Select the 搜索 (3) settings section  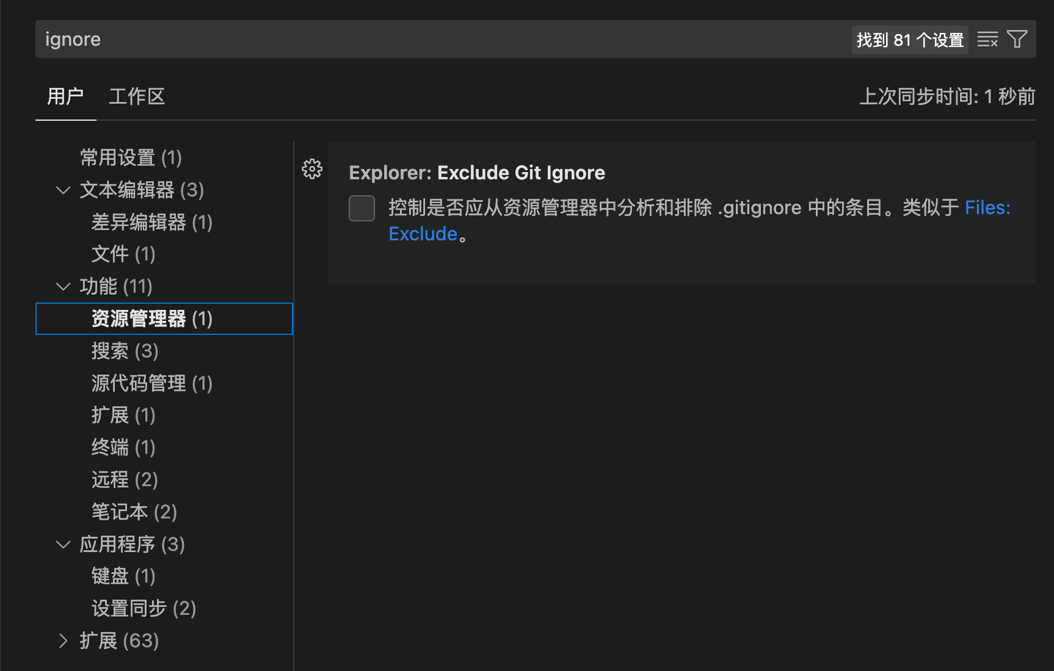125,350
